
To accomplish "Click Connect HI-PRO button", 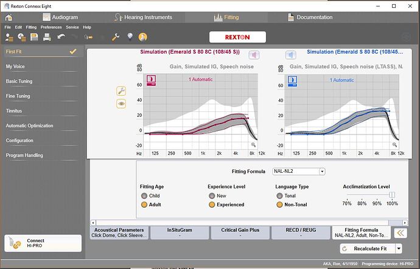I will click(43, 243).
